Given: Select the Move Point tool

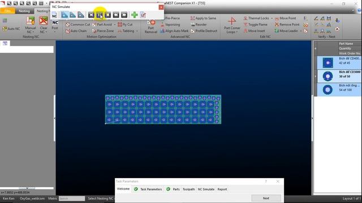Looking at the screenshot, I should pyautogui.click(x=285, y=18).
